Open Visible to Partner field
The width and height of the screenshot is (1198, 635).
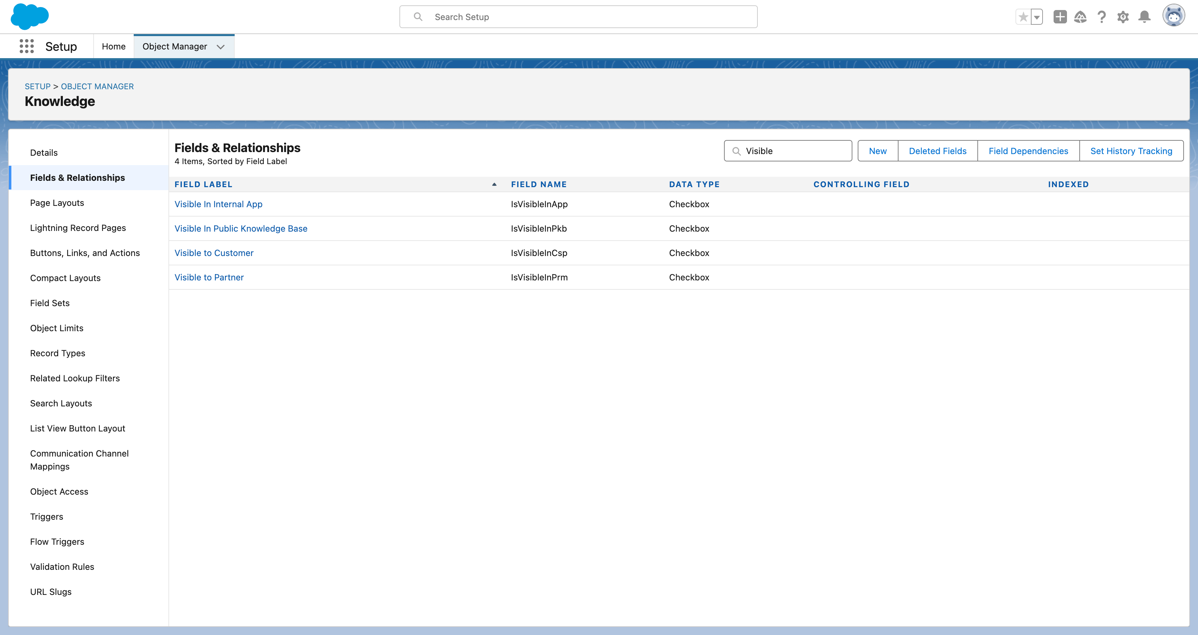click(x=209, y=277)
